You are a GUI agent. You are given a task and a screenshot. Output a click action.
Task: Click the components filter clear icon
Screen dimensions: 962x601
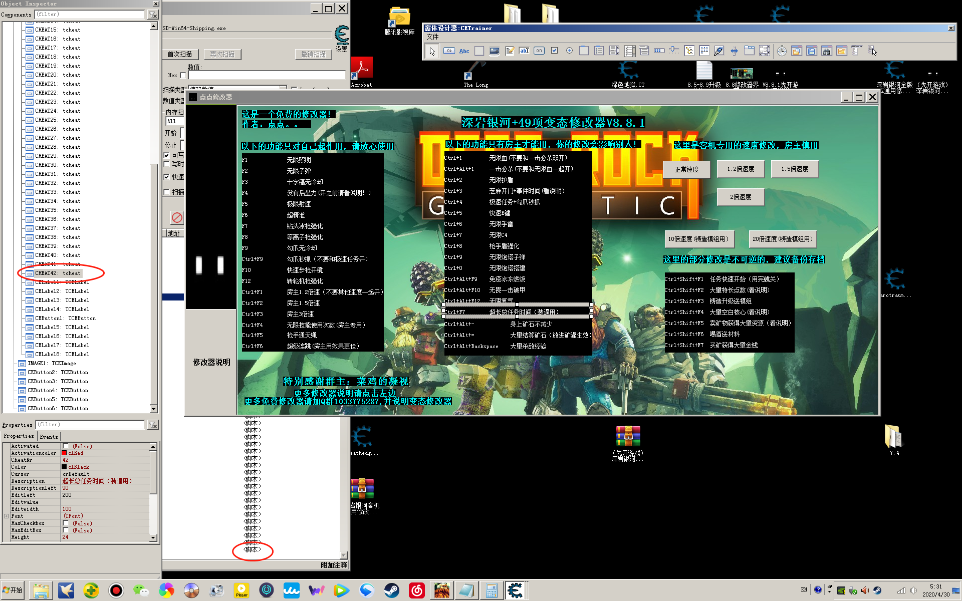pyautogui.click(x=153, y=15)
